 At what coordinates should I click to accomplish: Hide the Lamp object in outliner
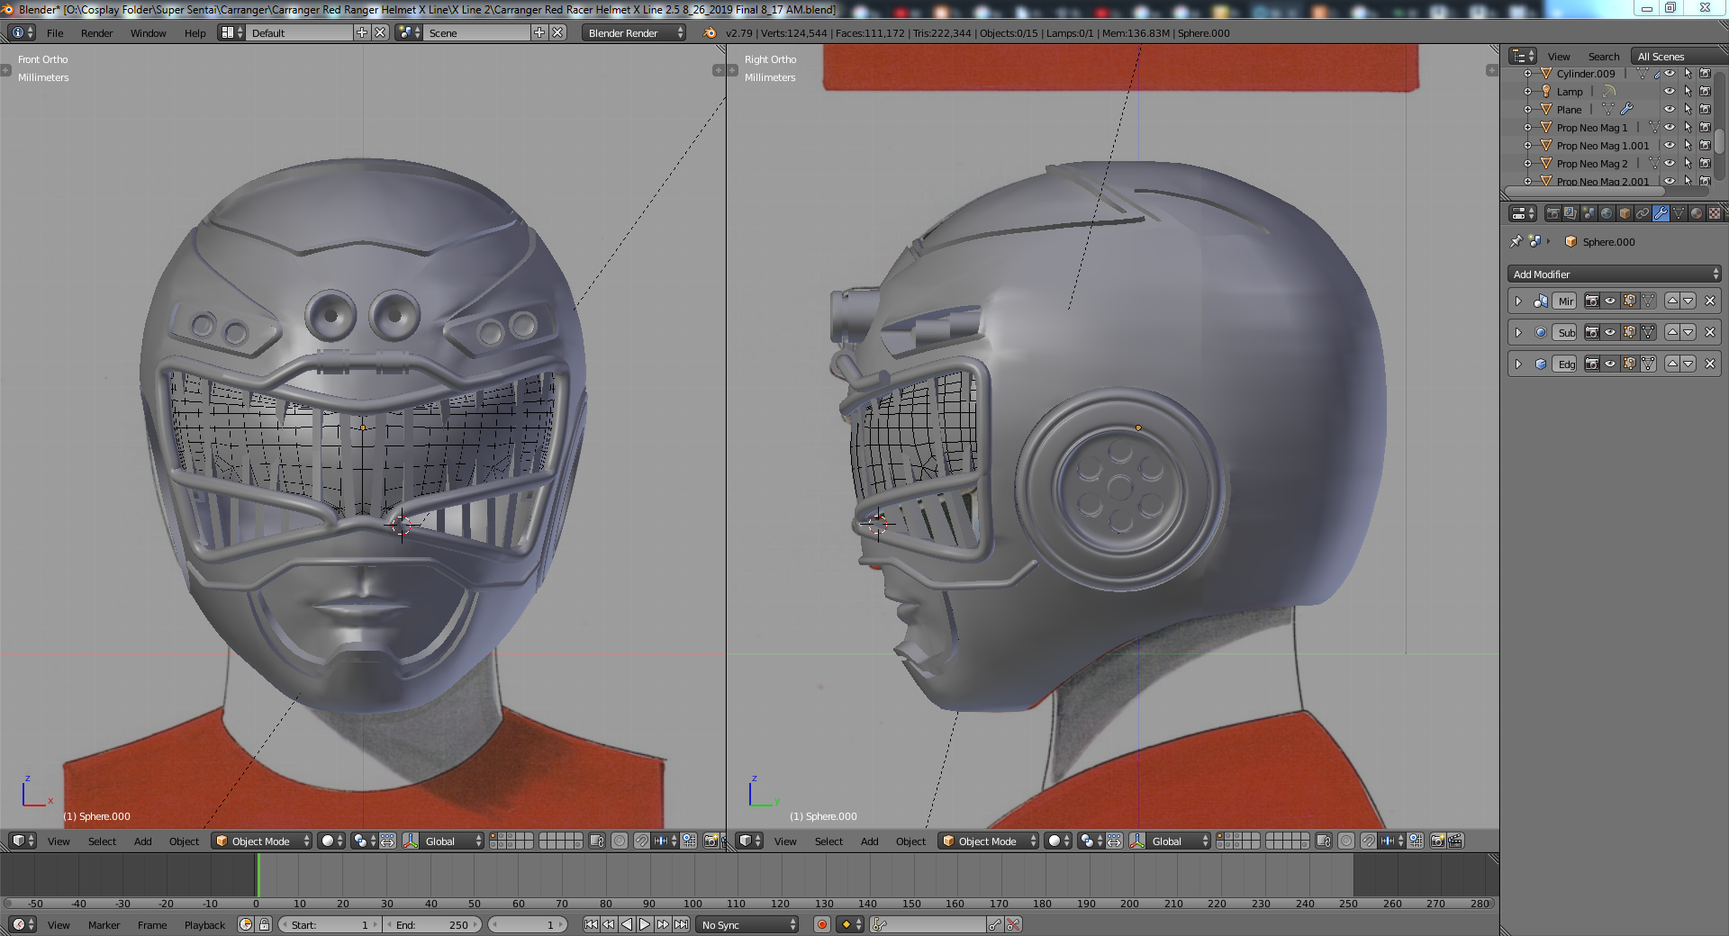click(x=1669, y=92)
